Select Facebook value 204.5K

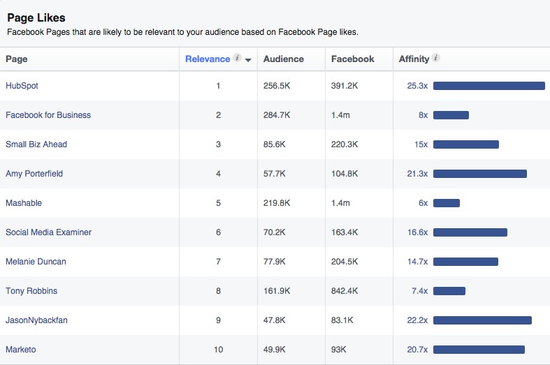pos(345,262)
